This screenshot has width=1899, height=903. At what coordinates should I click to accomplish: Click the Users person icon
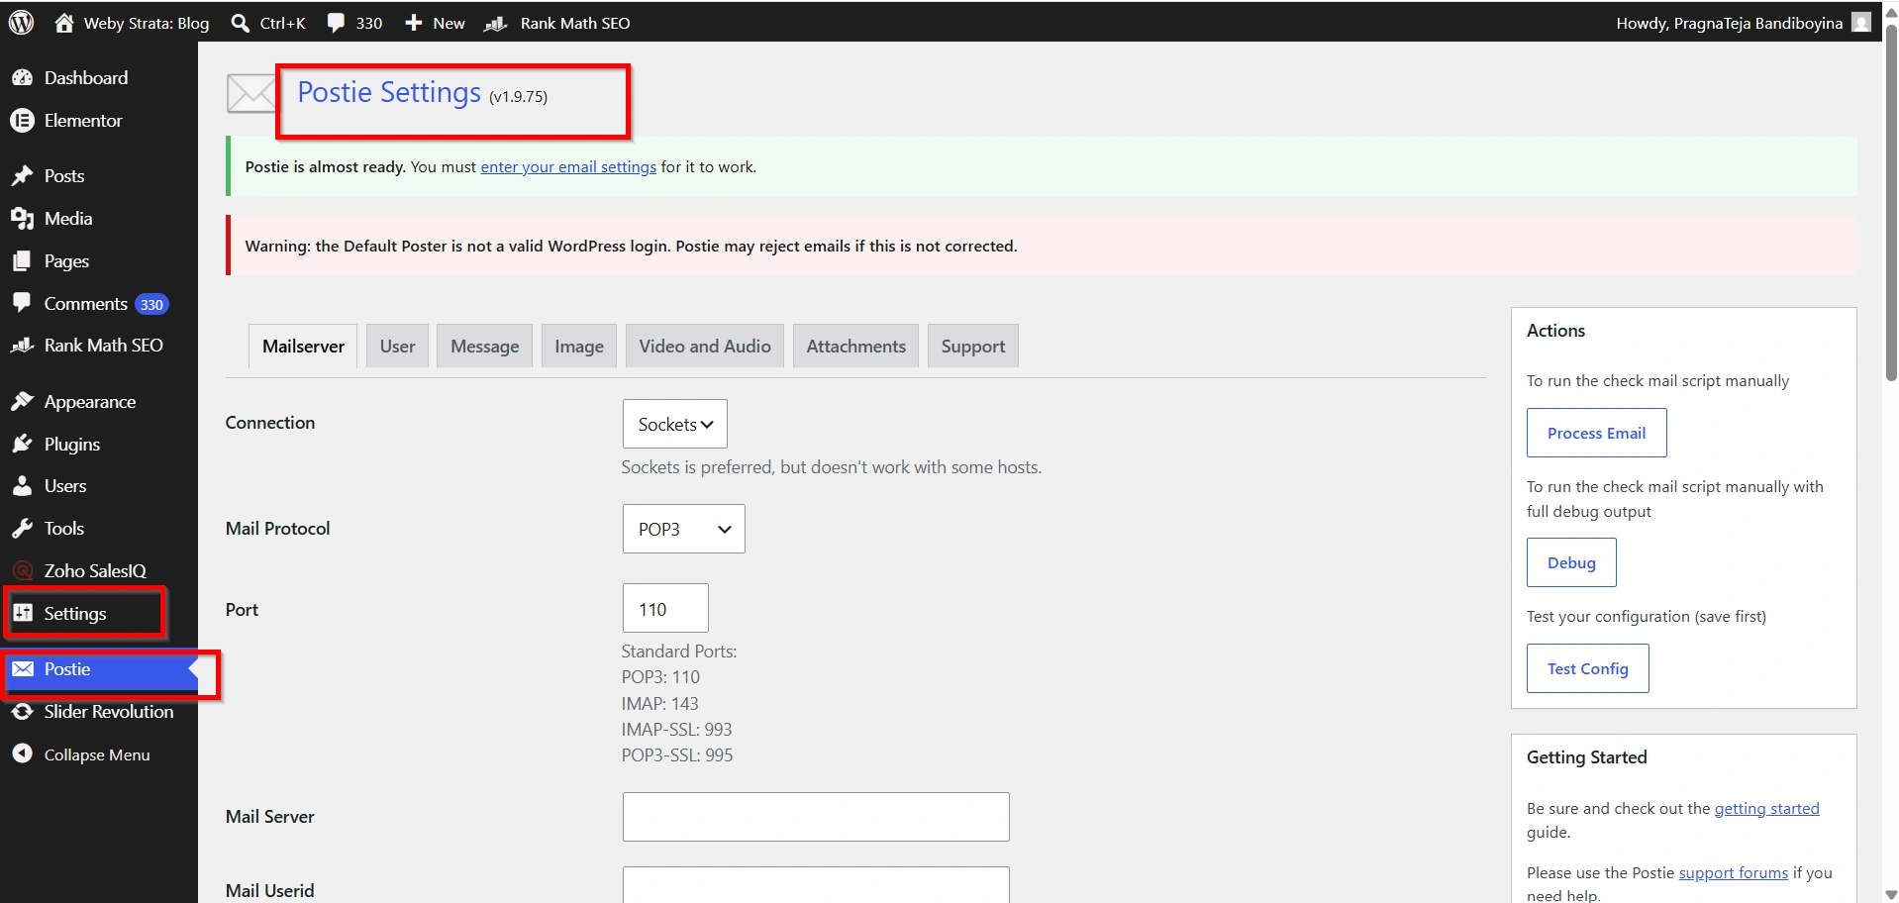(22, 485)
